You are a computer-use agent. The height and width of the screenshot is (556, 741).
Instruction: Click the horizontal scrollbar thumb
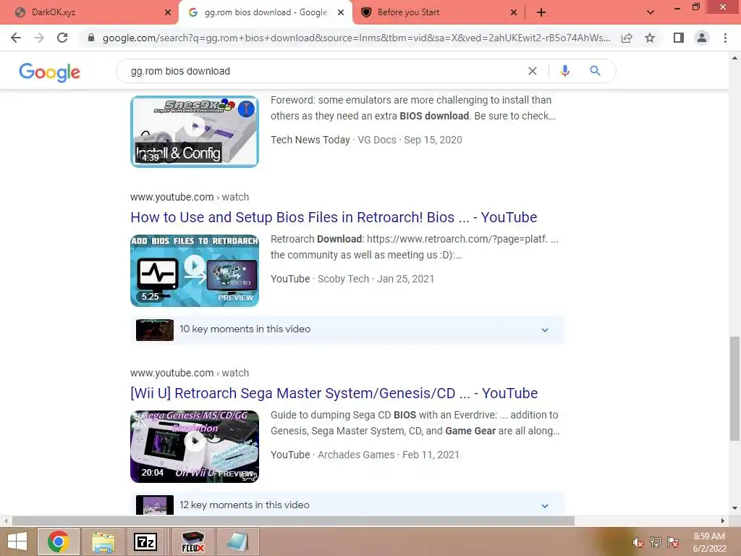point(293,521)
